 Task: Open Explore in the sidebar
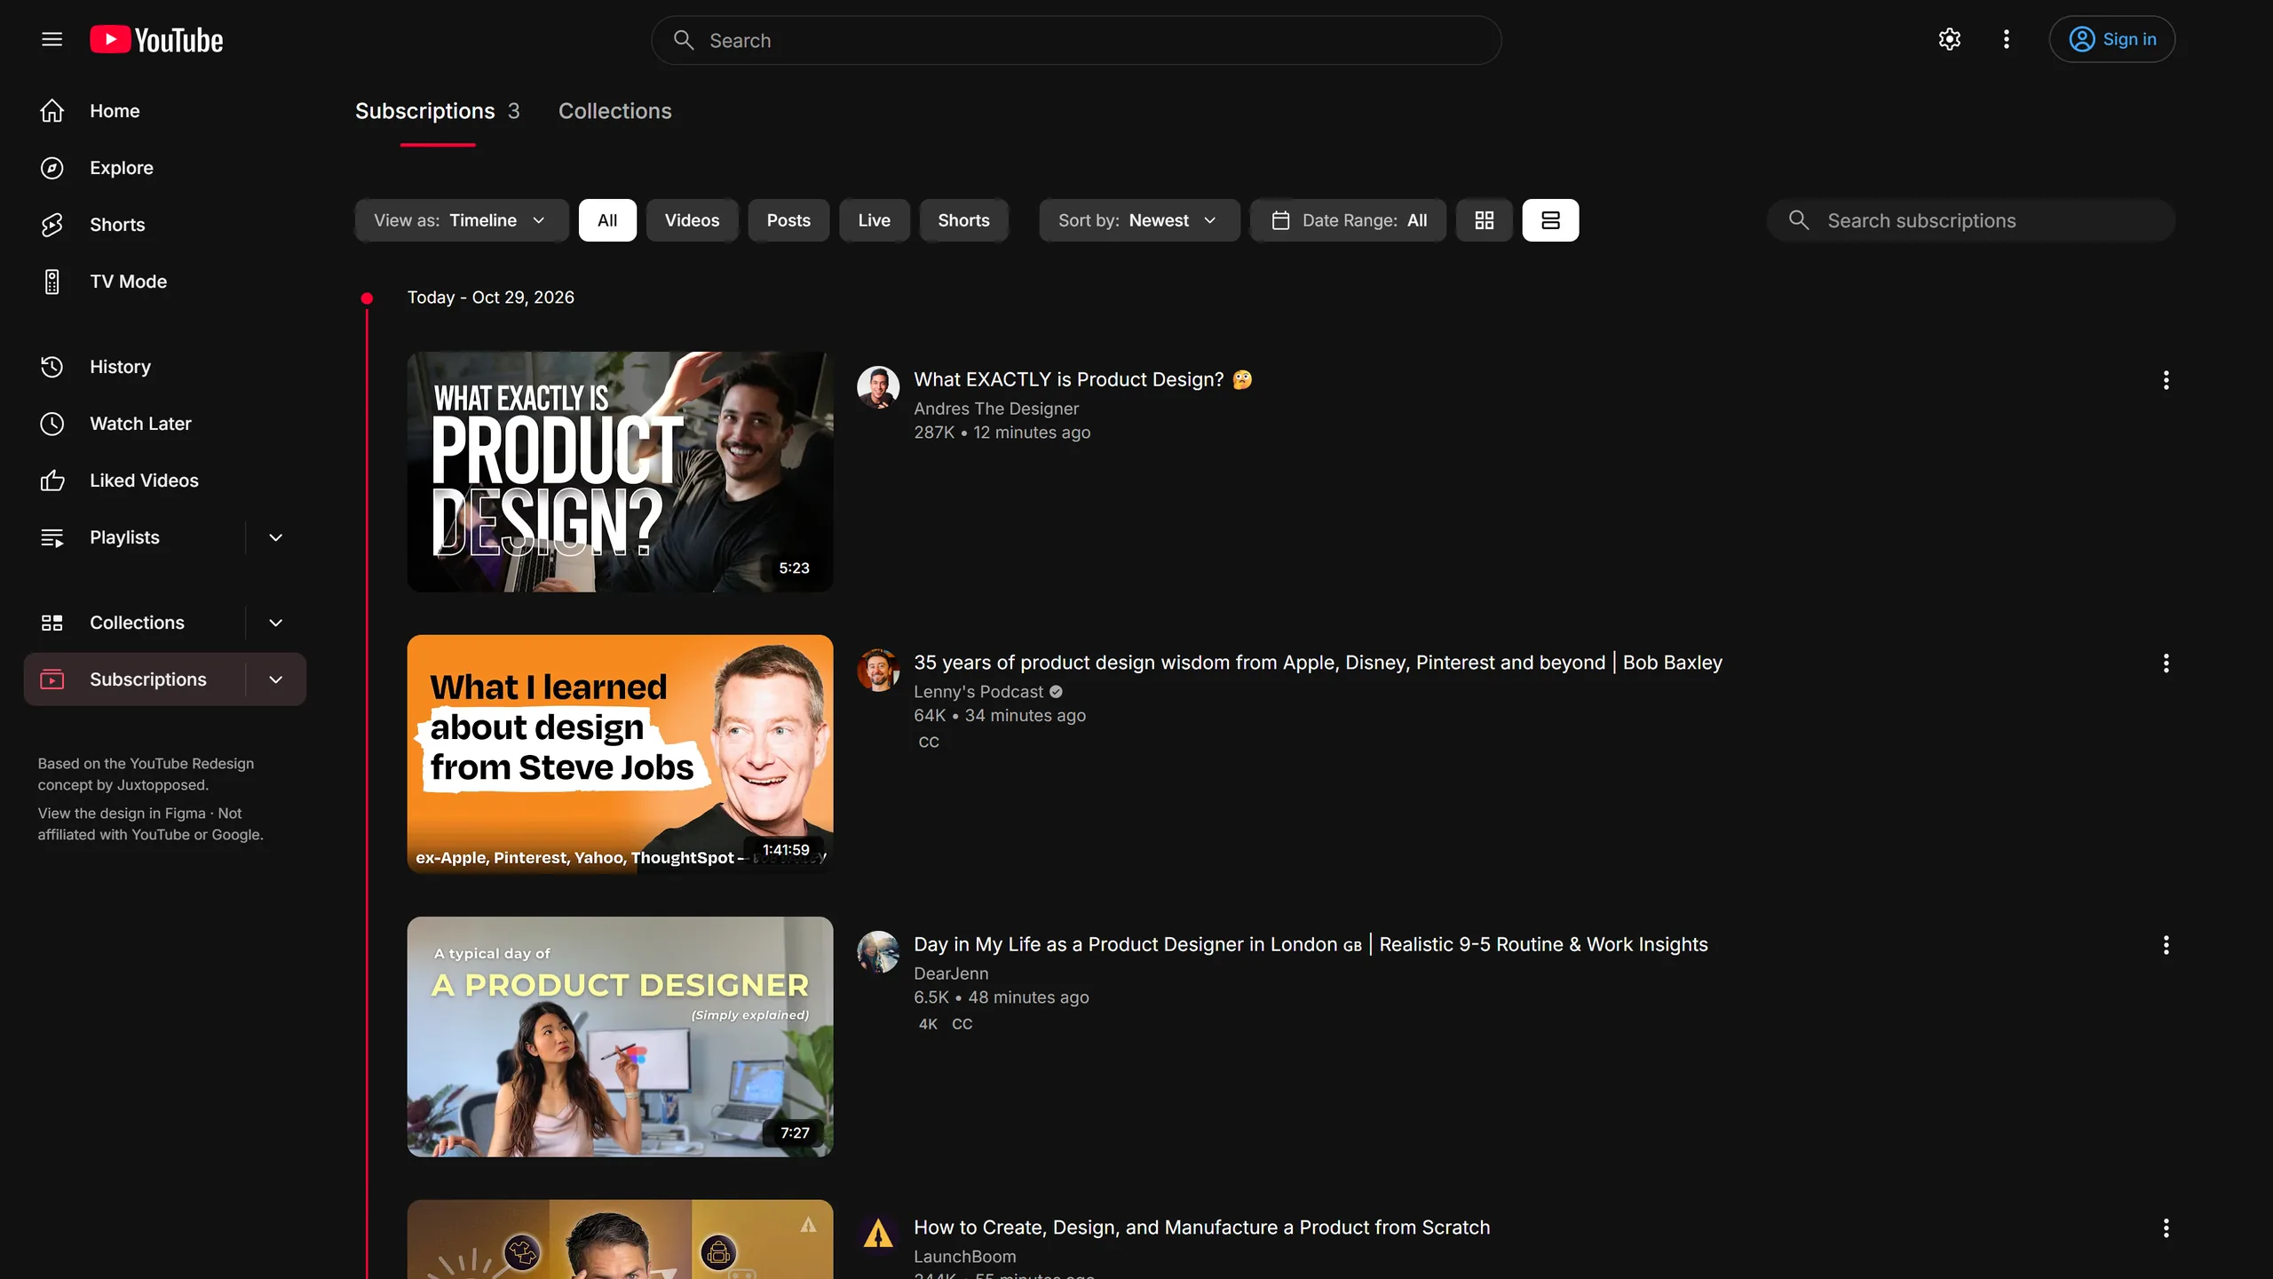click(x=165, y=168)
